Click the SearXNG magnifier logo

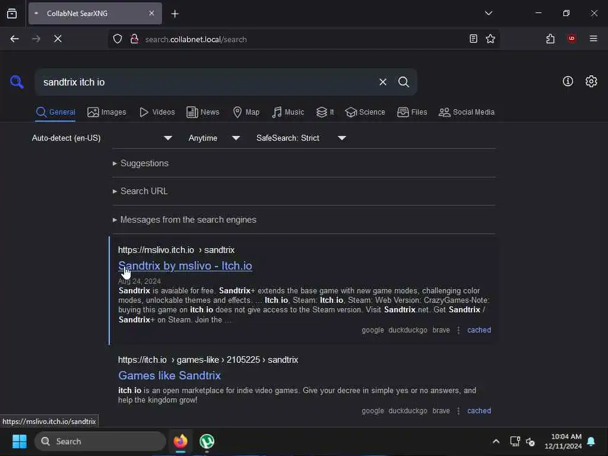(17, 82)
